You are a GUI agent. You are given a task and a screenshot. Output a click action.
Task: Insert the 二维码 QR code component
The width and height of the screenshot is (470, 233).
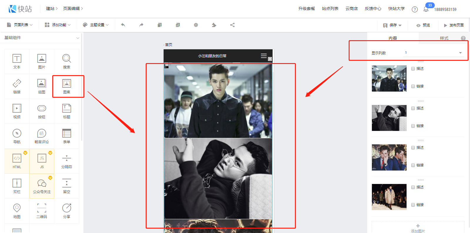tap(42, 211)
